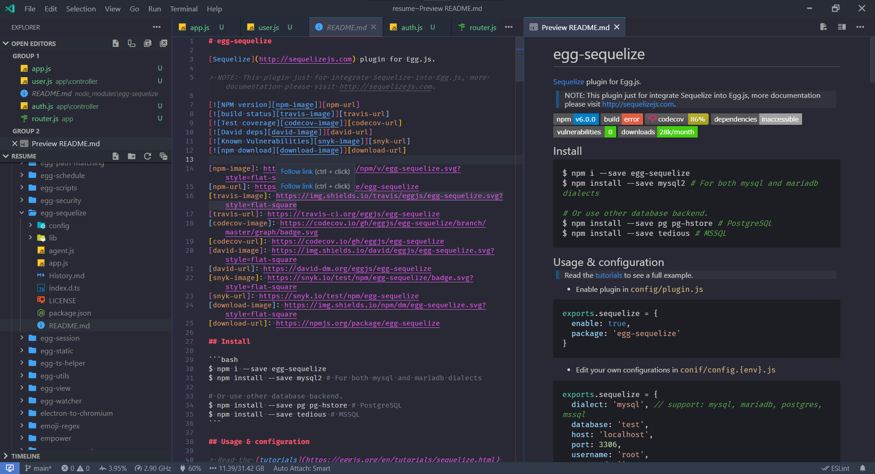Click Sequelize link in preview
The height and width of the screenshot is (474, 875).
click(568, 82)
